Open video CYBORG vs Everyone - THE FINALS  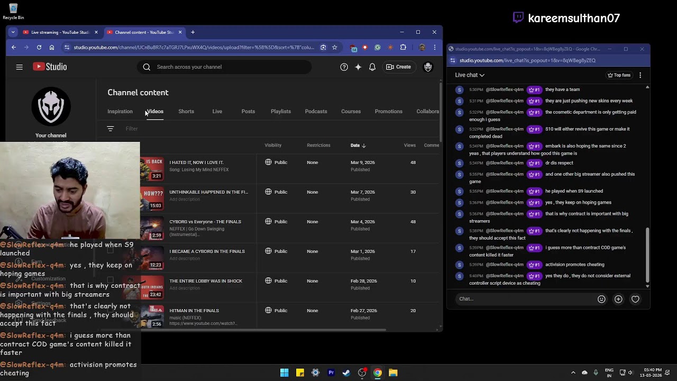coord(205,222)
